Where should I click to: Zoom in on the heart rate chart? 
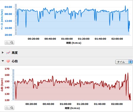pyautogui.click(x=7, y=108)
